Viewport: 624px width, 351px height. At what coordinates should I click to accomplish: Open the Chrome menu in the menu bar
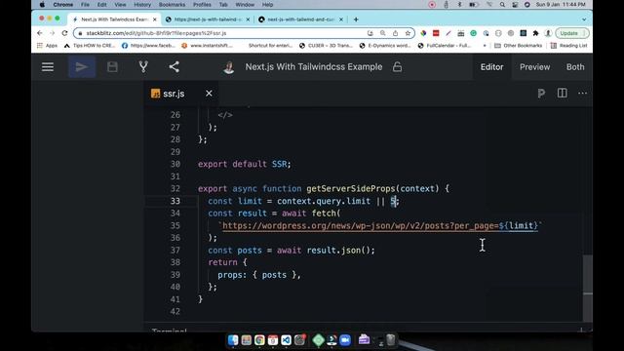tap(62, 4)
